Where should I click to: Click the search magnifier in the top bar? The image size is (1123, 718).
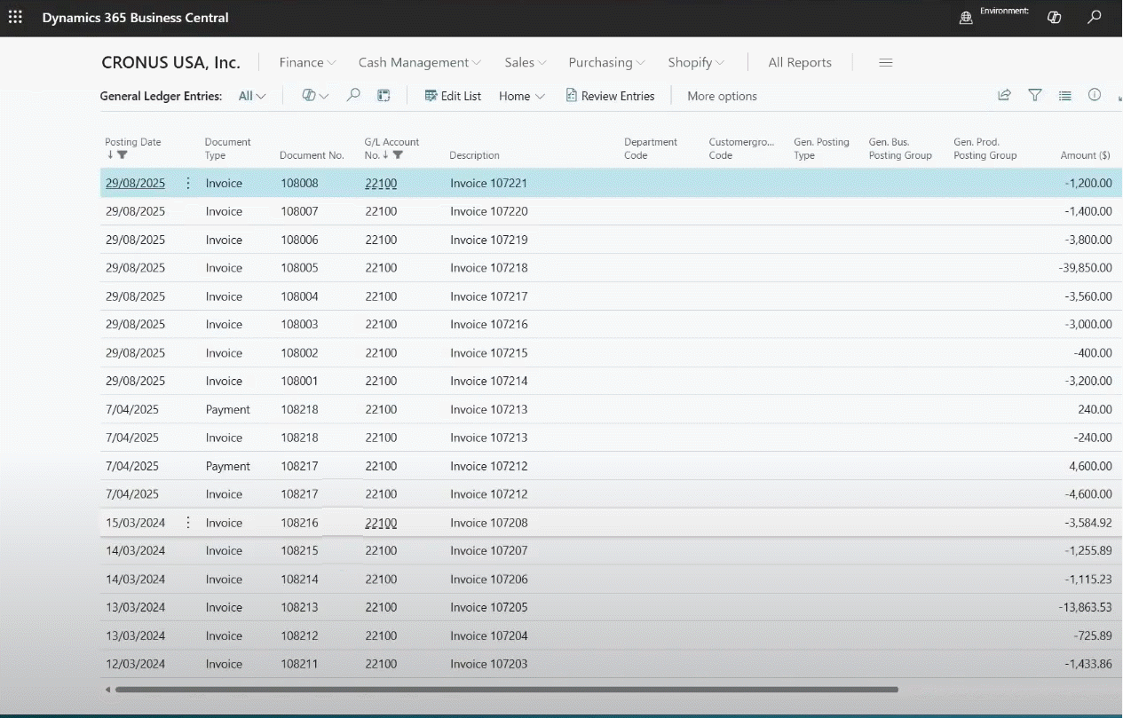point(1095,18)
